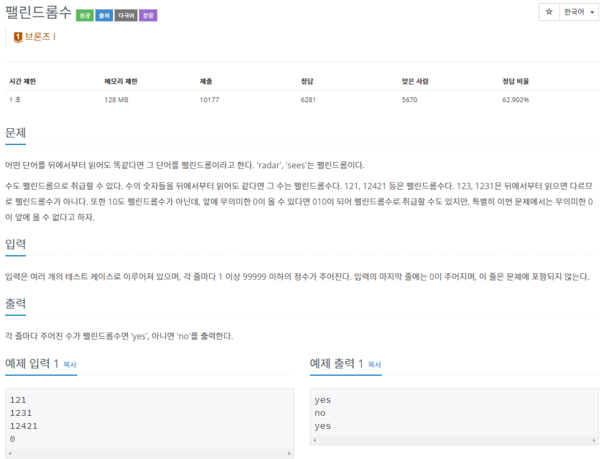Click the 맞은 사람 column header
Image resolution: width=612 pixels, height=459 pixels.
(415, 81)
